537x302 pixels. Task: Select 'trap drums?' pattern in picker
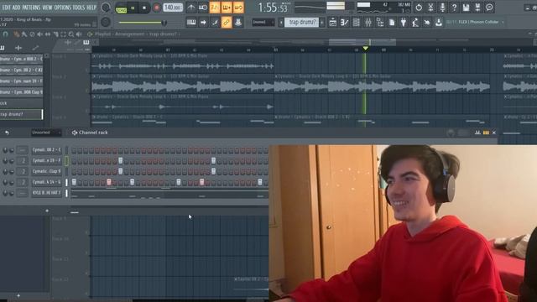pyautogui.click(x=21, y=114)
